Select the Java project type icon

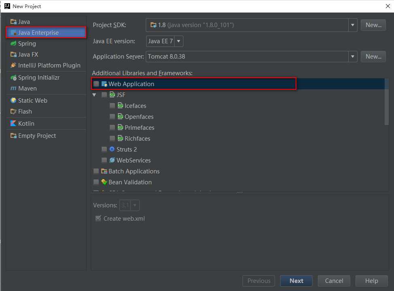(13, 22)
